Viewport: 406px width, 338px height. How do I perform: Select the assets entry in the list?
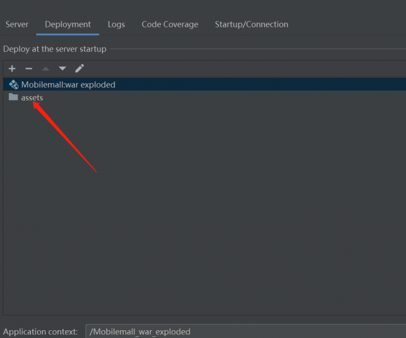pos(205,97)
